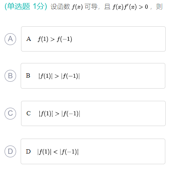181x173 pixels.
Task: Click the bold letter C inside third answer box
Action: click(x=29, y=113)
